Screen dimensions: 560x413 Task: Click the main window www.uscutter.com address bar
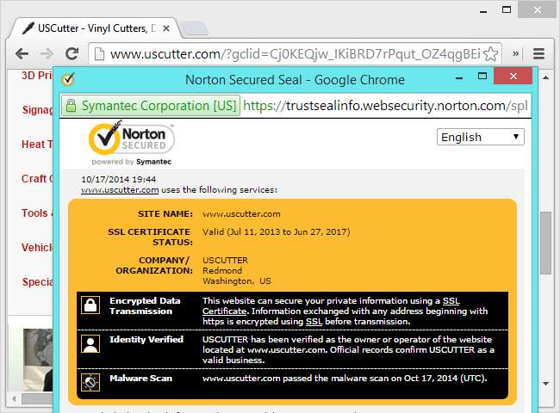284,53
